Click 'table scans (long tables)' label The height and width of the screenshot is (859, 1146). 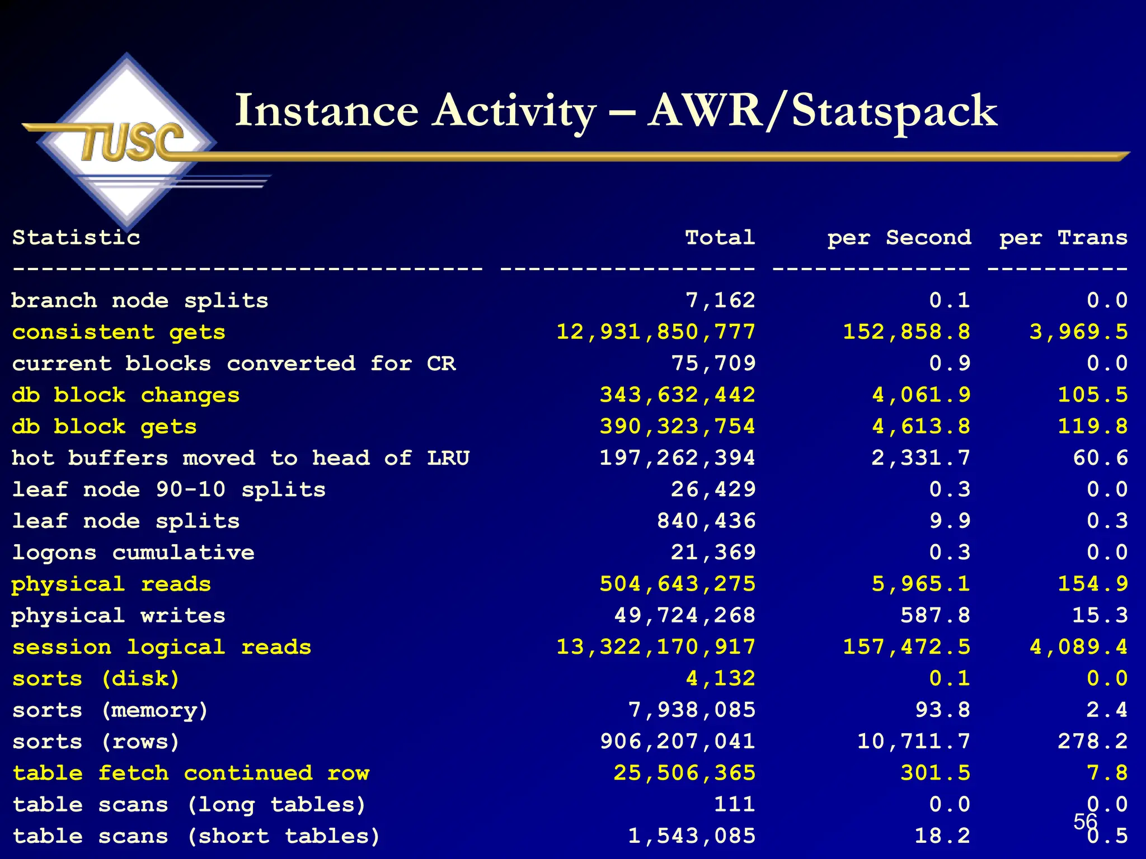(189, 805)
